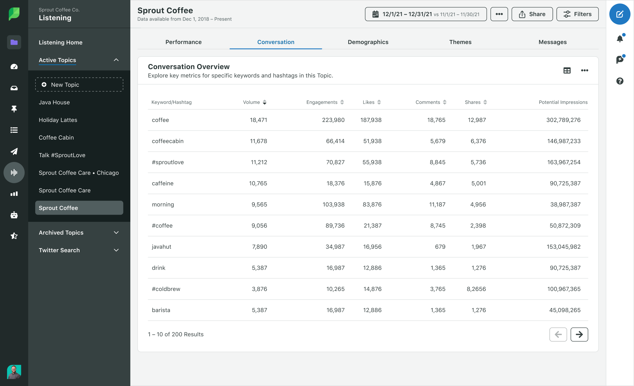Image resolution: width=634 pixels, height=386 pixels.
Task: Switch to the Demographics tab
Action: click(368, 42)
